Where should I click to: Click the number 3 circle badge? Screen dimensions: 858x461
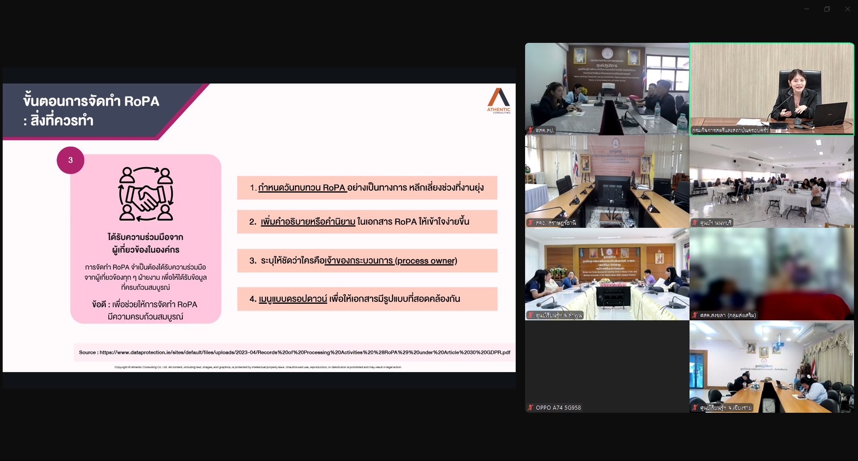click(70, 160)
